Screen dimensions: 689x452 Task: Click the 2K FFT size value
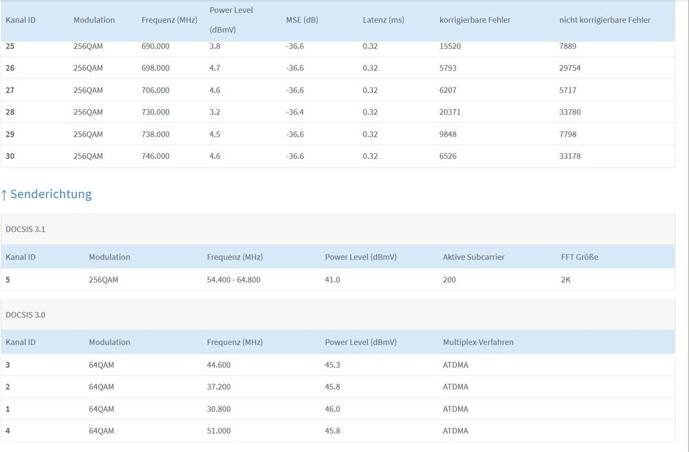[566, 279]
